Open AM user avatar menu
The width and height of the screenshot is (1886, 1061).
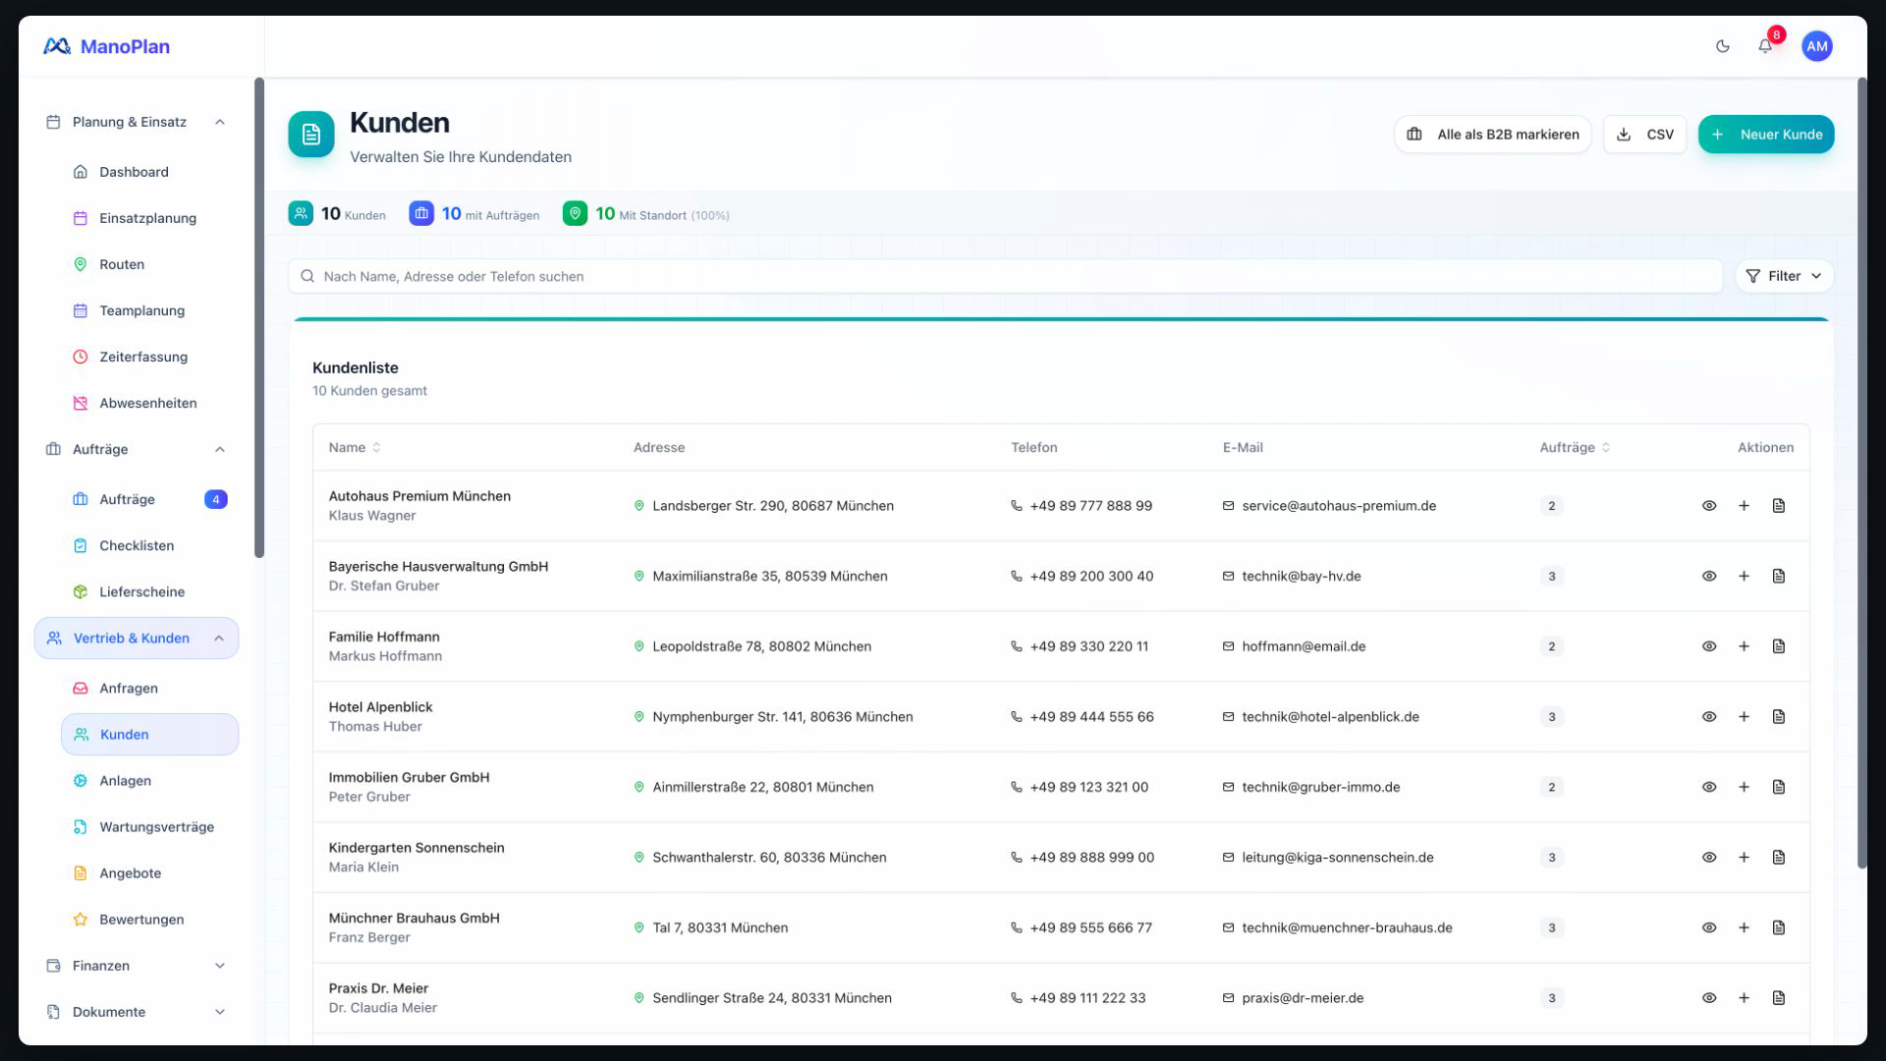(x=1817, y=46)
